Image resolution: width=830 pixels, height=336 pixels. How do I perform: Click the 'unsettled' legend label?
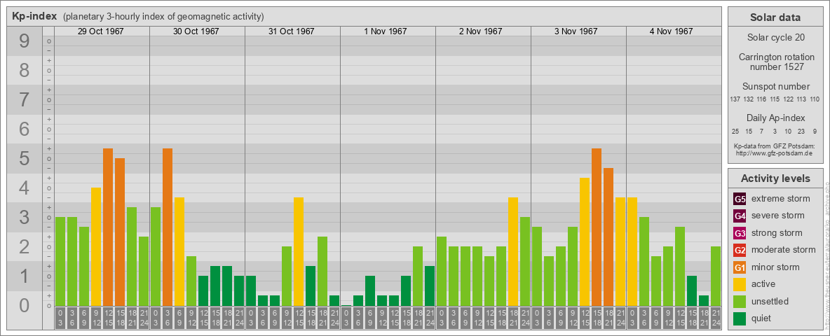click(770, 300)
